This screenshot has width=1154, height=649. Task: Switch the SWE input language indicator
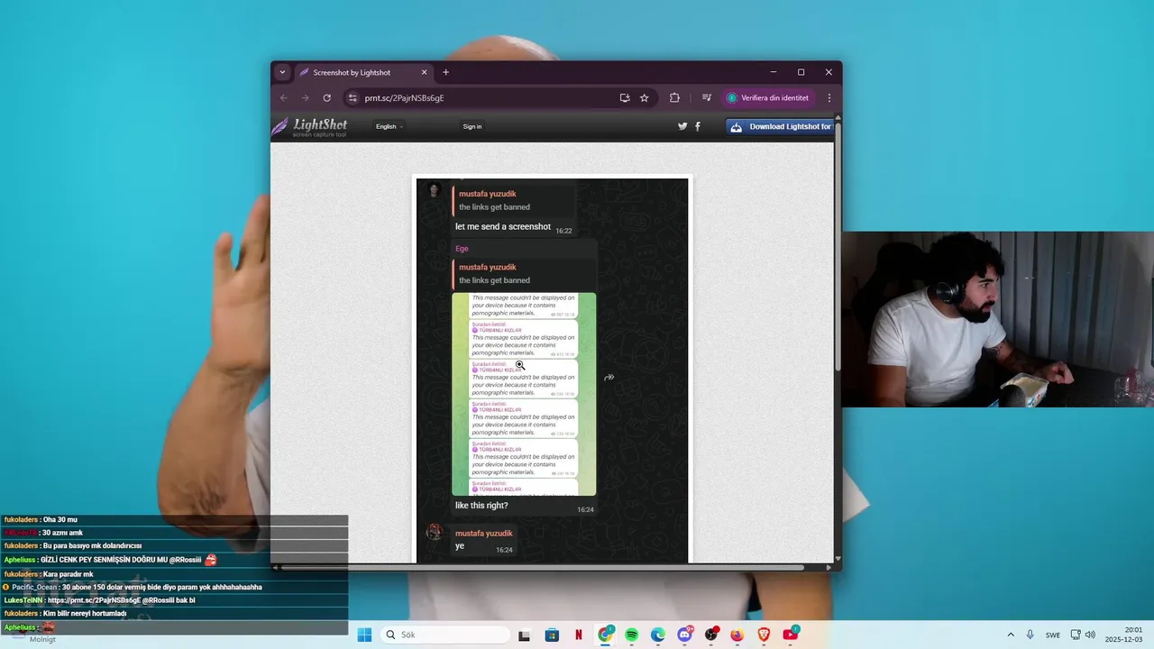click(1053, 635)
